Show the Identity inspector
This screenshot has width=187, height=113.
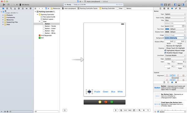point(168,9)
